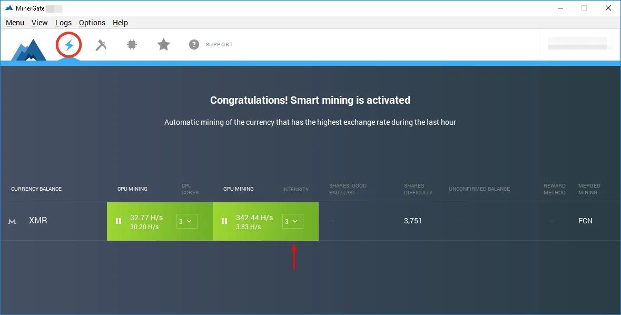This screenshot has width=621, height=315.
Task: Expand the CPU cores dropdown
Action: (x=186, y=221)
